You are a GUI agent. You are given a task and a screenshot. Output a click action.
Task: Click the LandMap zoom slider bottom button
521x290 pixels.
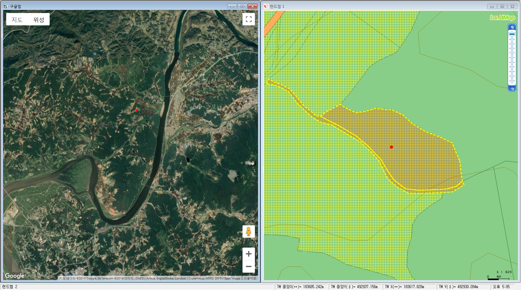coord(512,89)
